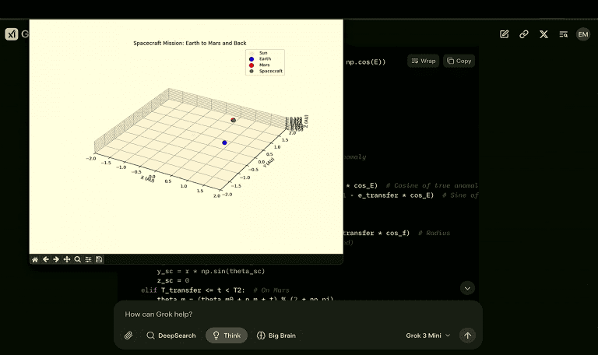Click the paperclip attach file icon
The image size is (598, 355).
pos(128,336)
